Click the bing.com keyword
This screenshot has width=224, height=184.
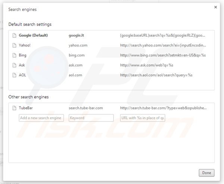(x=77, y=55)
